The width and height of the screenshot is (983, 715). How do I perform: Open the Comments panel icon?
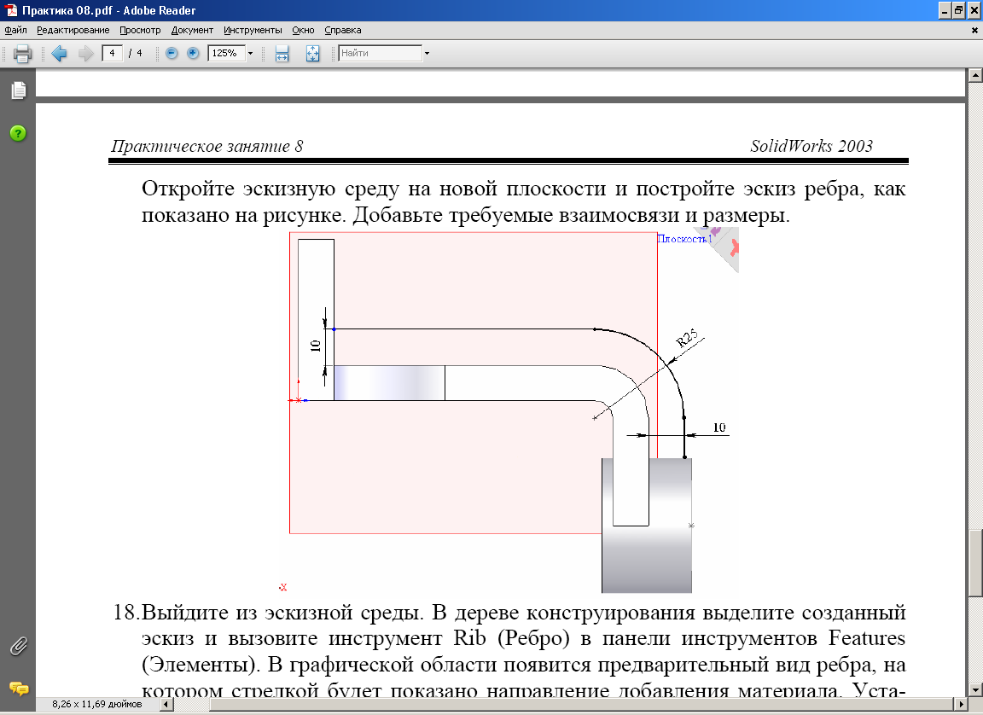pos(18,688)
